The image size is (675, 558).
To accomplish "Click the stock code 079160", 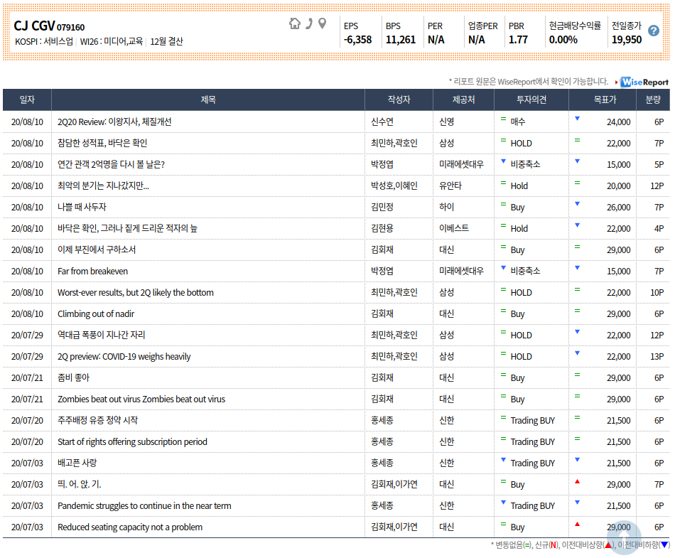I will pyautogui.click(x=70, y=28).
